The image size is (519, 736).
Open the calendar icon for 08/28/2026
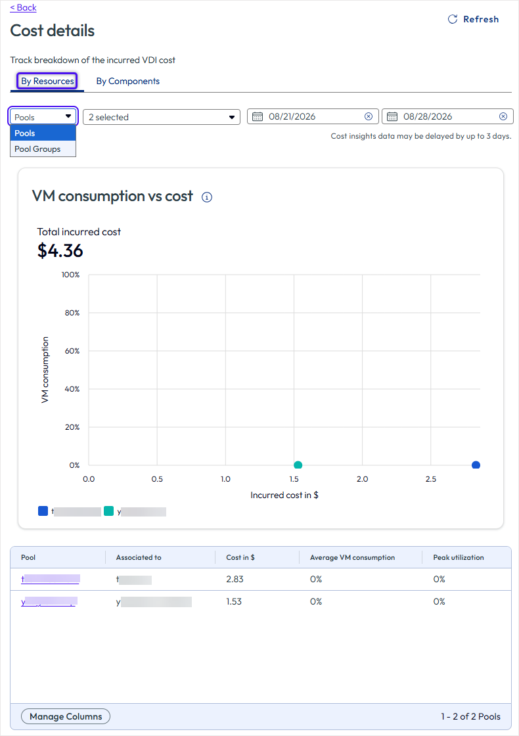tap(392, 116)
